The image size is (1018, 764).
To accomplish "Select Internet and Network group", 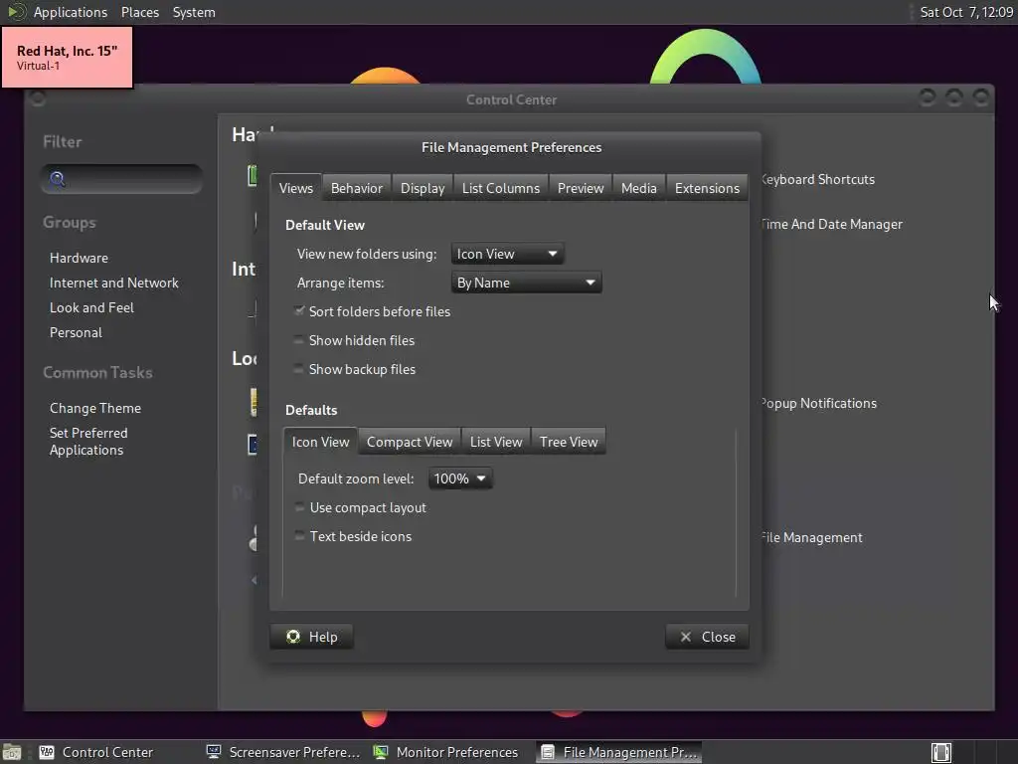I will coord(114,283).
